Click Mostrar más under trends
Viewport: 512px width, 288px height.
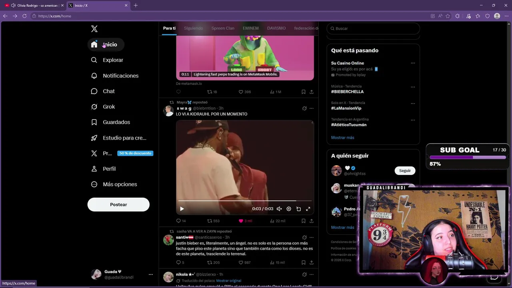click(x=342, y=138)
